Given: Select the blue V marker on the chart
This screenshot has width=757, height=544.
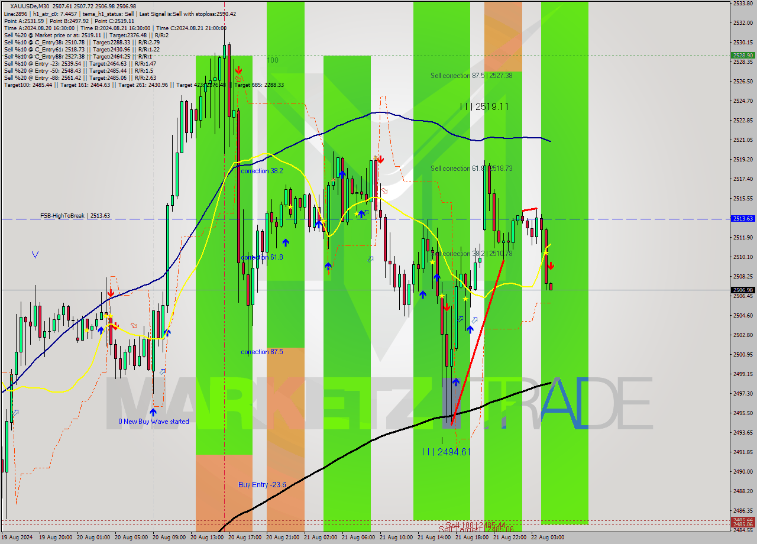Looking at the screenshot, I should tap(35, 255).
